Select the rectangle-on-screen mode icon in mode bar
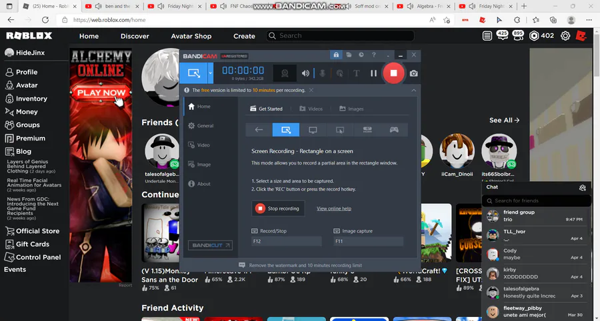 point(286,130)
